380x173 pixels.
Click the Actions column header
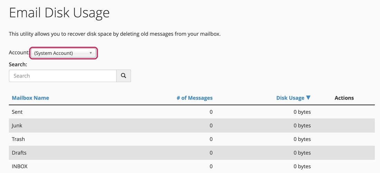coord(344,98)
